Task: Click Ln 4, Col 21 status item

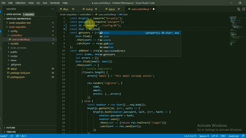Action: click(x=190, y=136)
